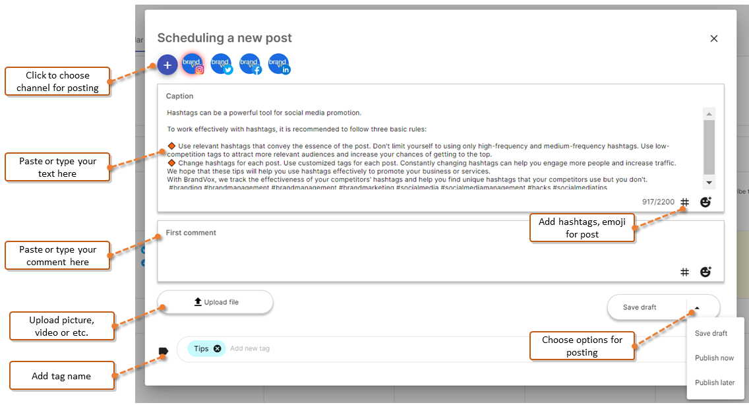Select the Twitter brand channel avatar
This screenshot has height=405, width=749.
[221, 64]
